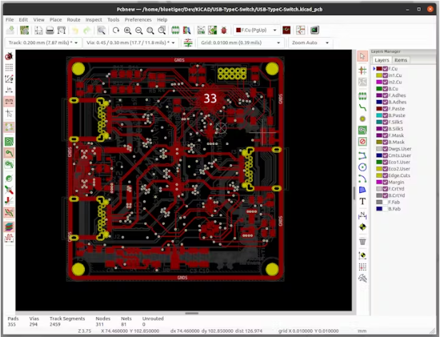The height and width of the screenshot is (337, 440).
Task: Open the Route menu
Action: 74,19
